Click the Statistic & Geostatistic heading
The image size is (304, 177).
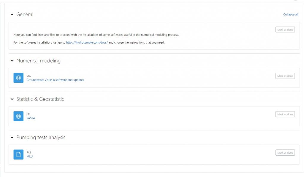pyautogui.click(x=40, y=99)
